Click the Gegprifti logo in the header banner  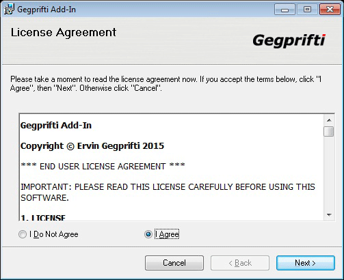click(289, 41)
